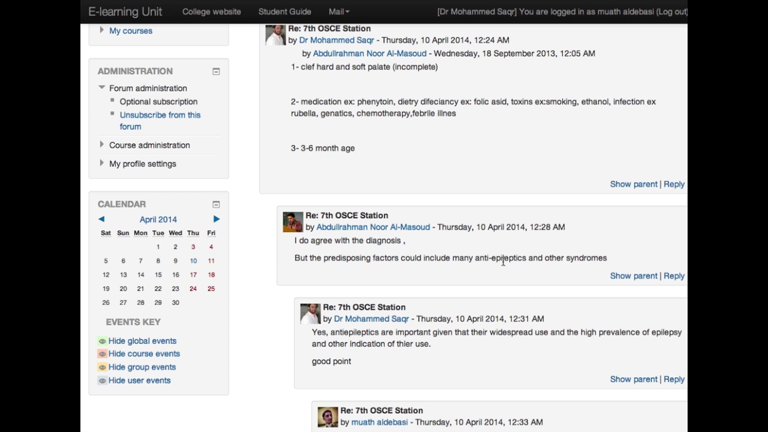The image size is (768, 432).
Task: Collapse the Calendar block with its minus icon
Action: coord(216,204)
